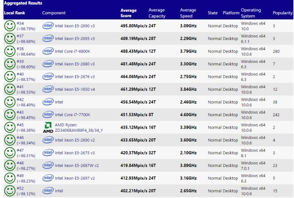Sort by the Popularity column header
294x198 pixels.
tap(283, 13)
